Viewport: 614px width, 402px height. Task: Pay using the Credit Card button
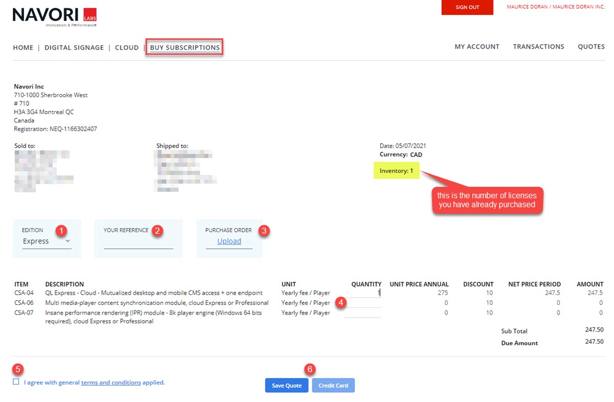pos(333,386)
